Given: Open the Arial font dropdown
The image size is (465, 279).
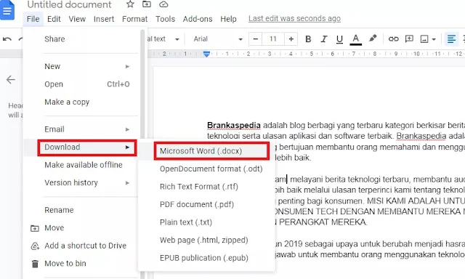Looking at the screenshot, I should (x=218, y=39).
